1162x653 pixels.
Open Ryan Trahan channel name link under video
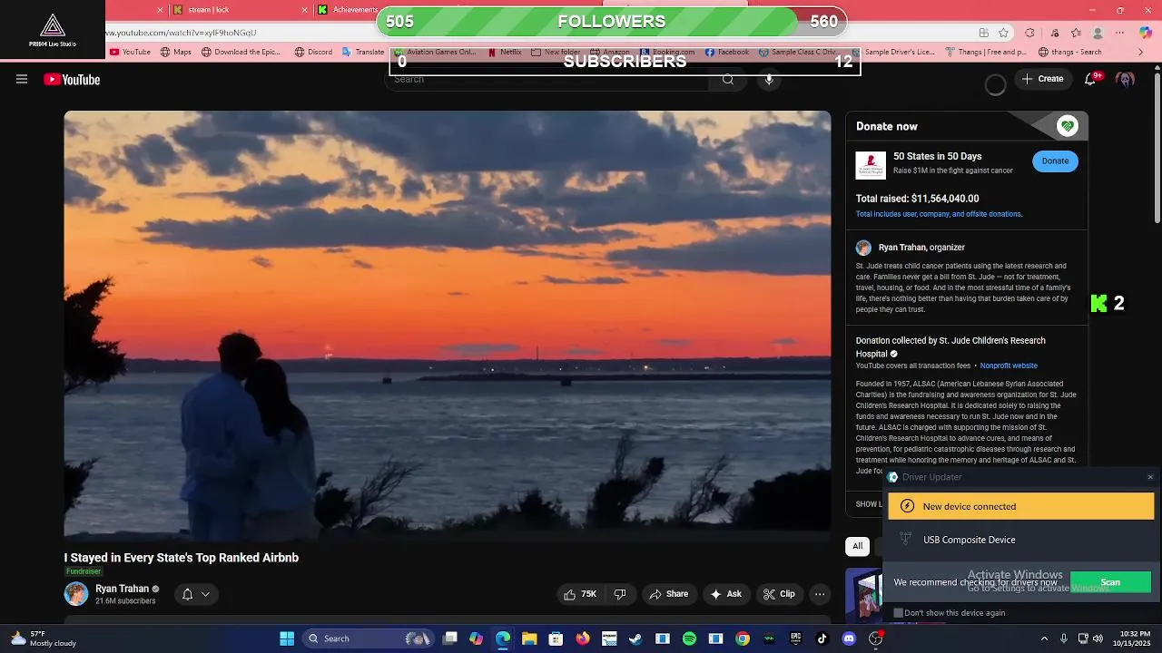pyautogui.click(x=123, y=589)
